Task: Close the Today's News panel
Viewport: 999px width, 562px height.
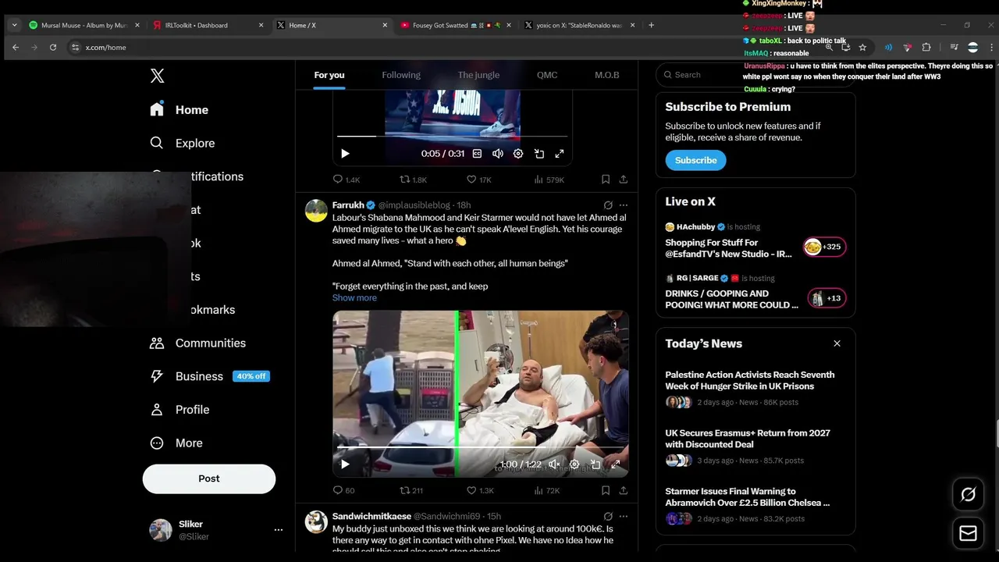Action: click(x=837, y=343)
